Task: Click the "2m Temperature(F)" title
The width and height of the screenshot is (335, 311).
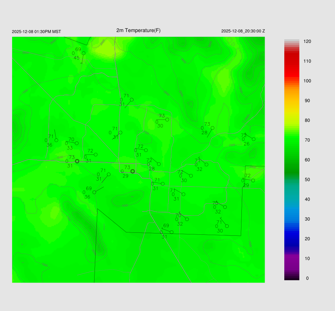Action: coord(138,30)
